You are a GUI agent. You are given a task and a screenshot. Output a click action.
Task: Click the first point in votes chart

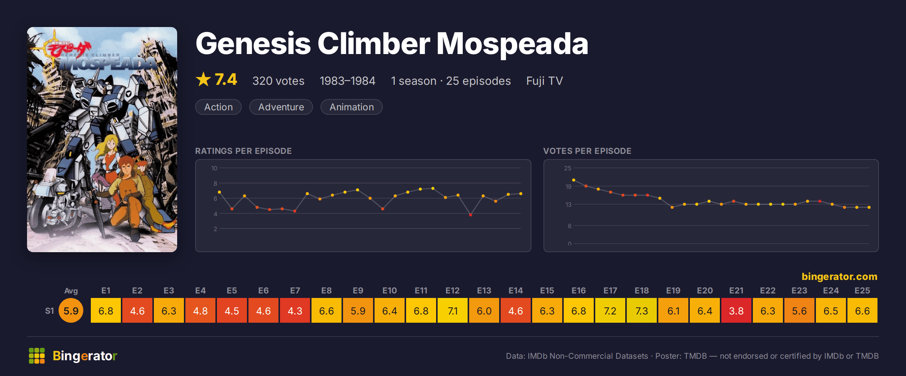point(573,180)
